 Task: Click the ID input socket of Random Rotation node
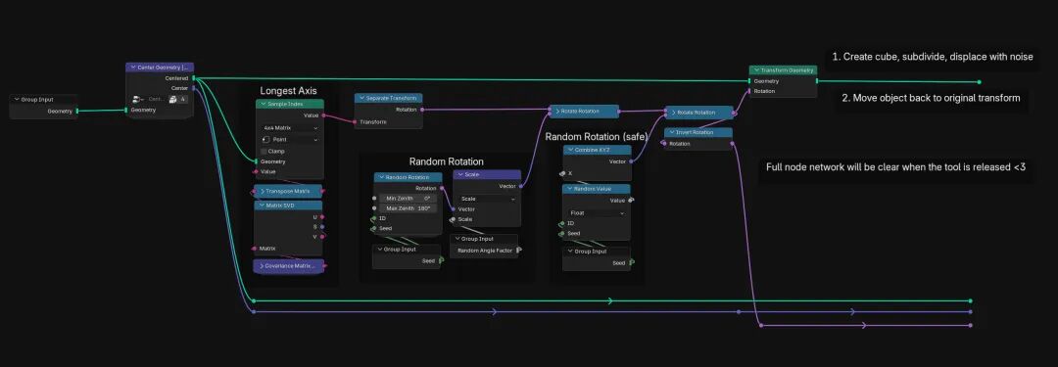pyautogui.click(x=374, y=218)
